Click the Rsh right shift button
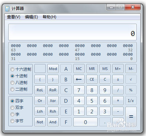 click(53, 111)
